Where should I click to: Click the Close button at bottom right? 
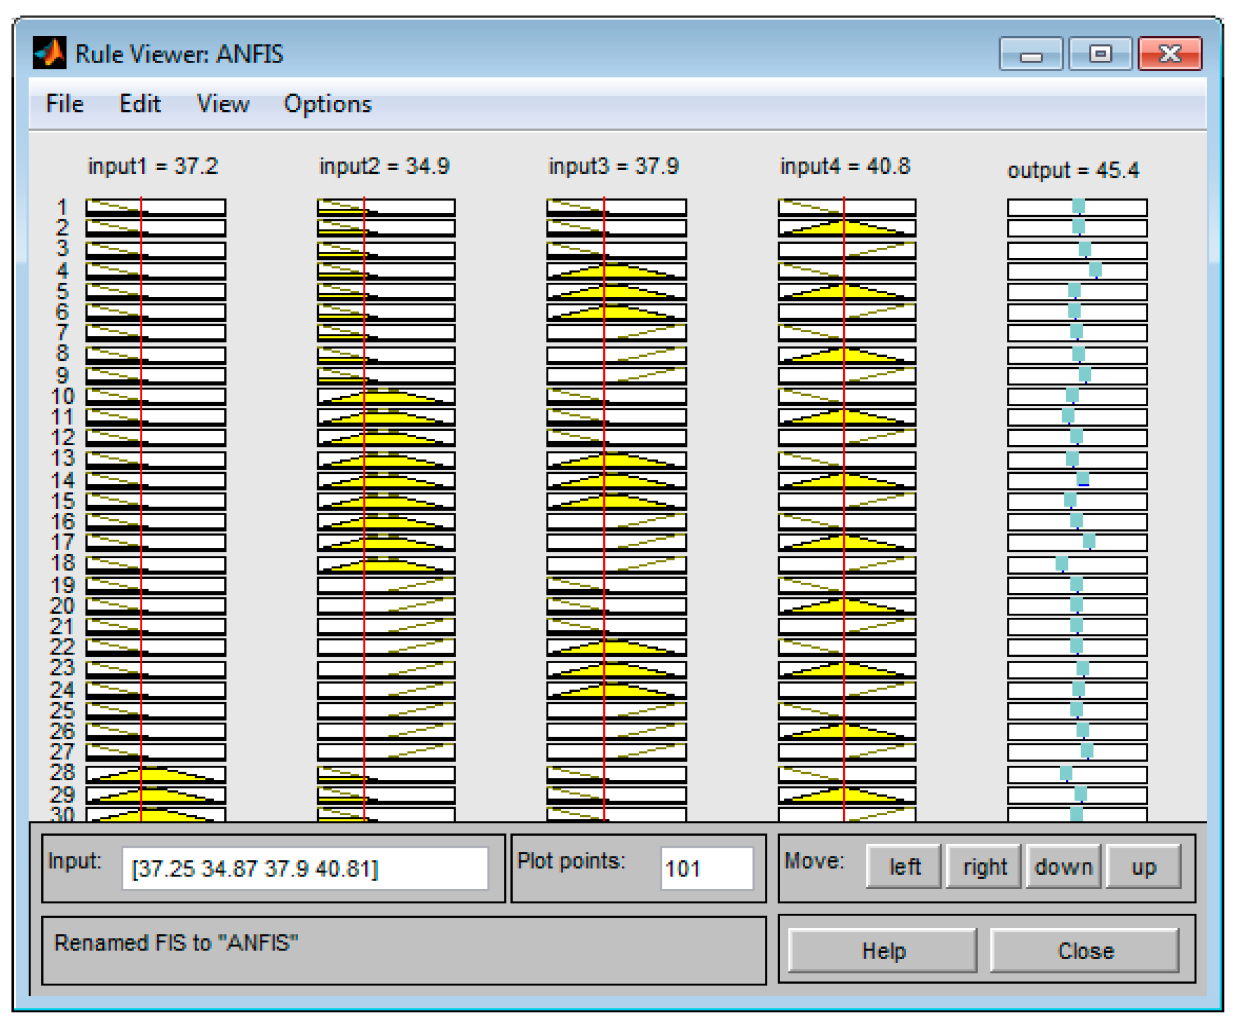click(1085, 951)
